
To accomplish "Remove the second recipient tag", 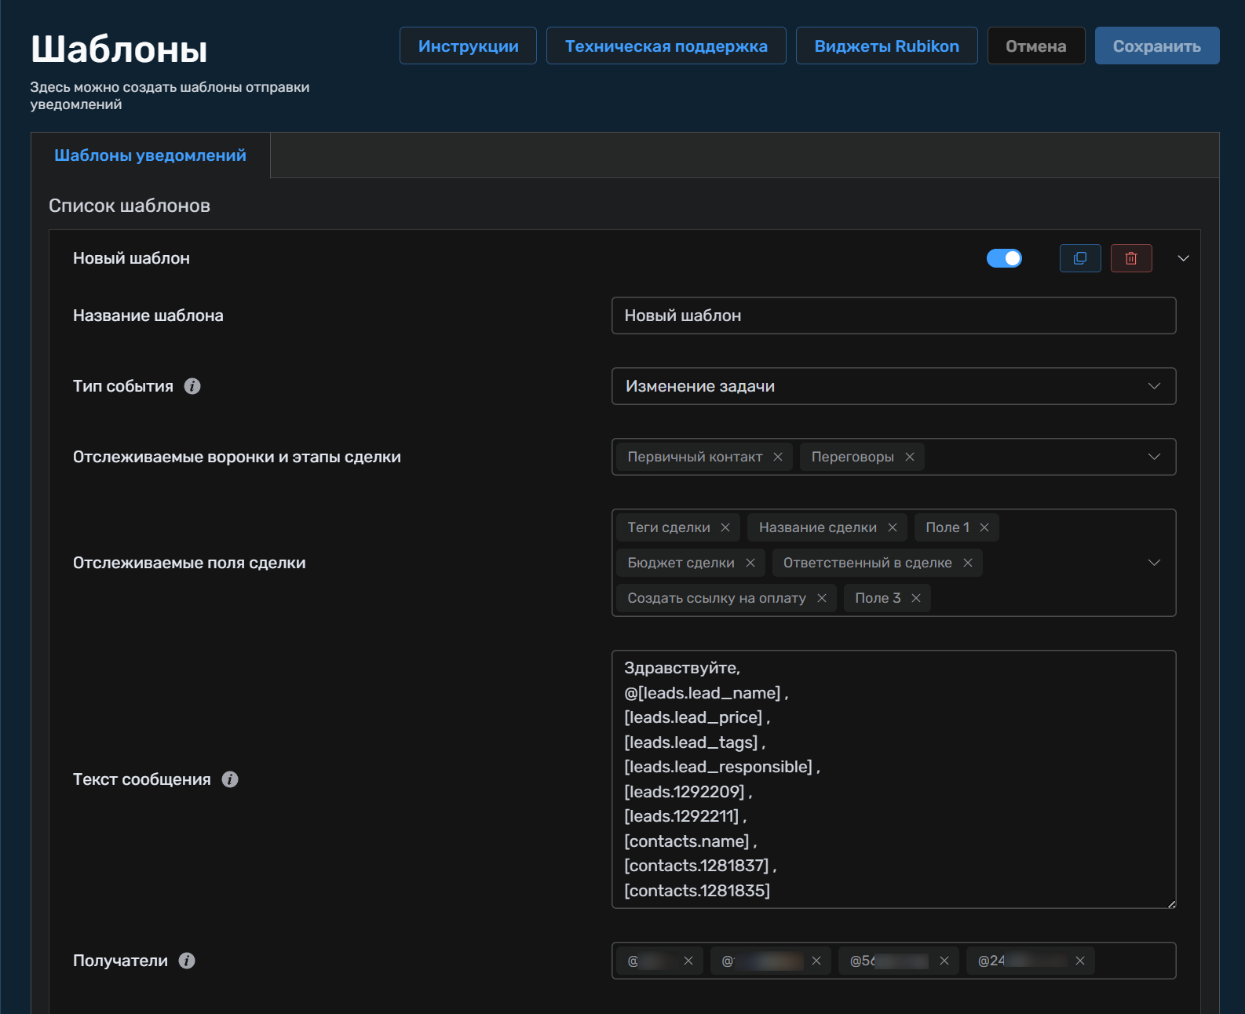I will point(816,961).
